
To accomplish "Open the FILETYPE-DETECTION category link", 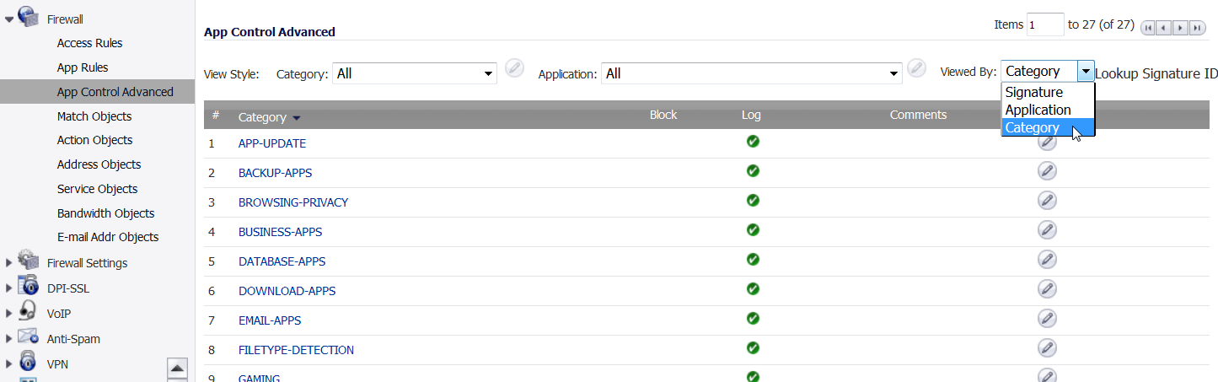I will [x=296, y=350].
